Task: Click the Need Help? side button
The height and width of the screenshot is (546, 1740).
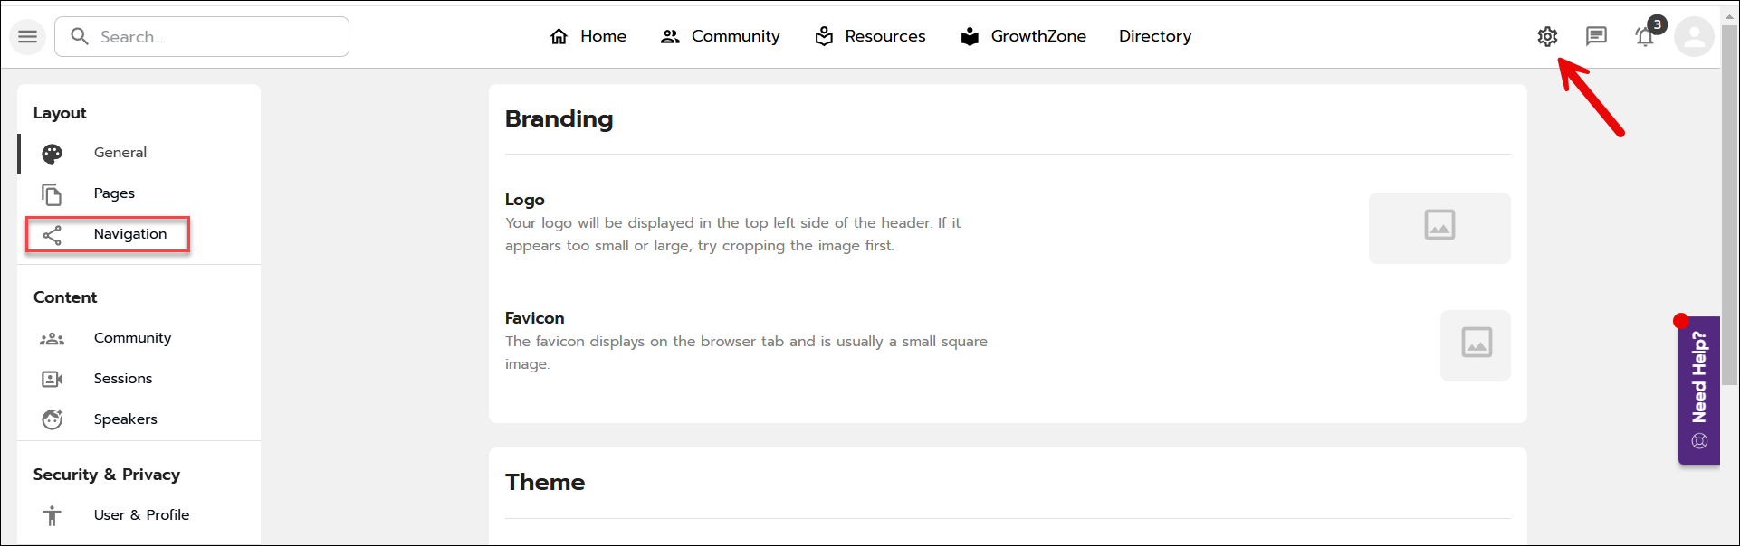Action: (1699, 390)
